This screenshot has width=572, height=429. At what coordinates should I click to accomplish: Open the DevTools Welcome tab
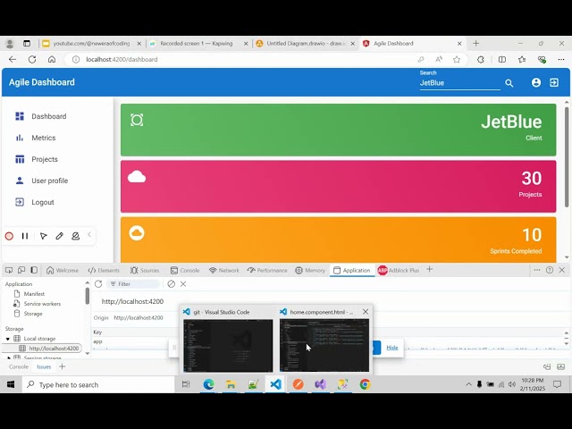tap(63, 270)
